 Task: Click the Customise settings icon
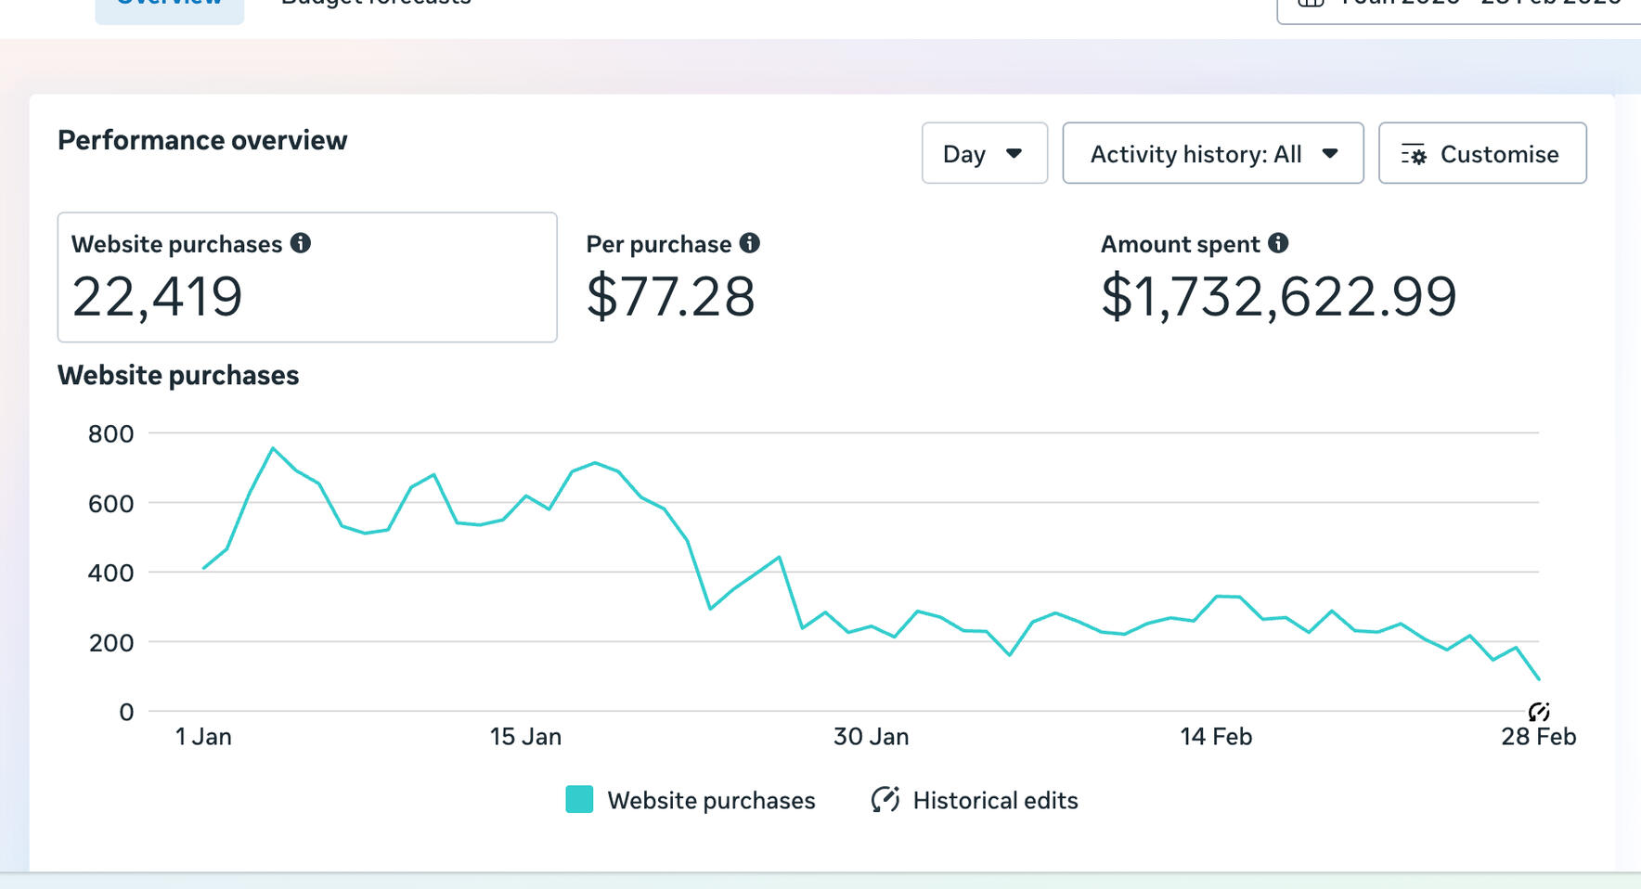1414,155
